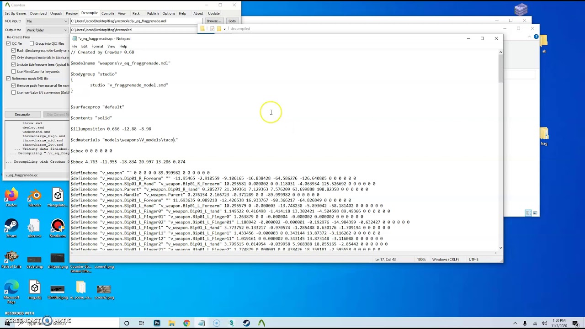
Task: Open Steam desktop shortcut
Action: click(11, 228)
